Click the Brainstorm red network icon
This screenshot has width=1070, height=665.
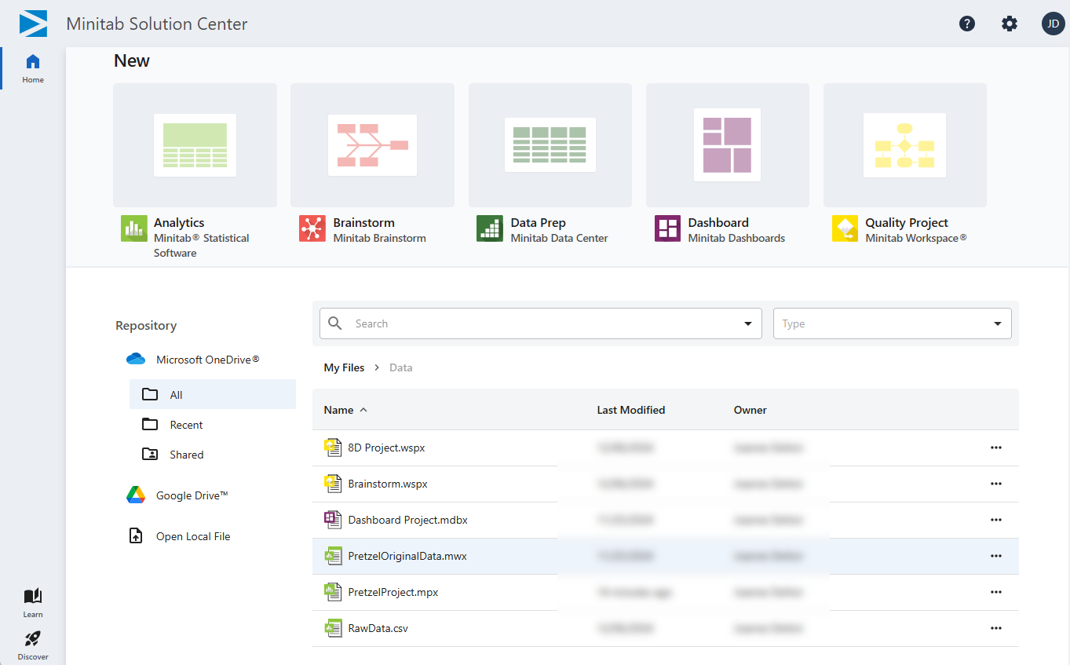[x=312, y=228]
